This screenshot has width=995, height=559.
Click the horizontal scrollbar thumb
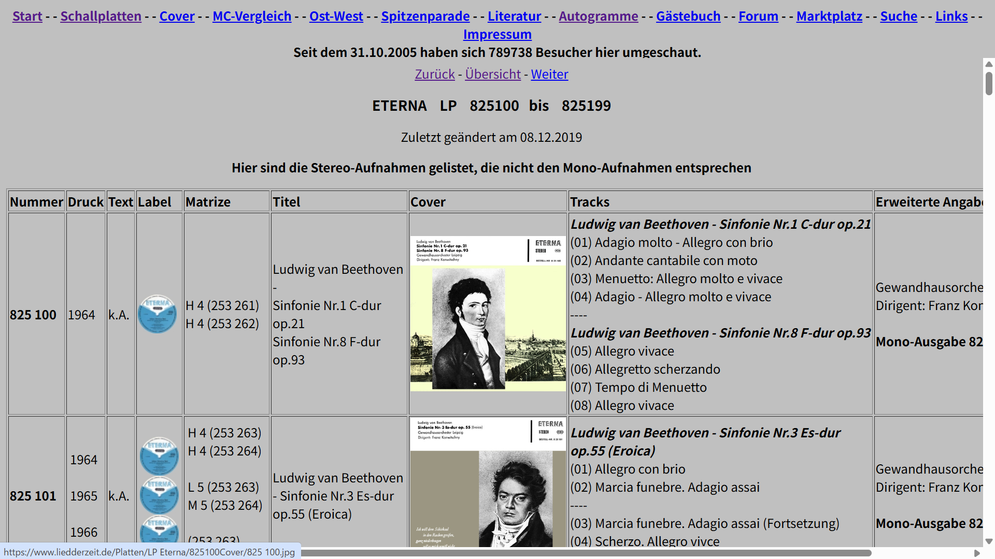(586, 553)
